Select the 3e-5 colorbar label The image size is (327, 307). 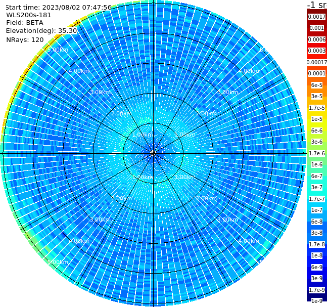[x=317, y=96]
